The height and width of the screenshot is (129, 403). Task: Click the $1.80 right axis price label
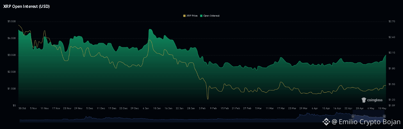(x=392, y=68)
